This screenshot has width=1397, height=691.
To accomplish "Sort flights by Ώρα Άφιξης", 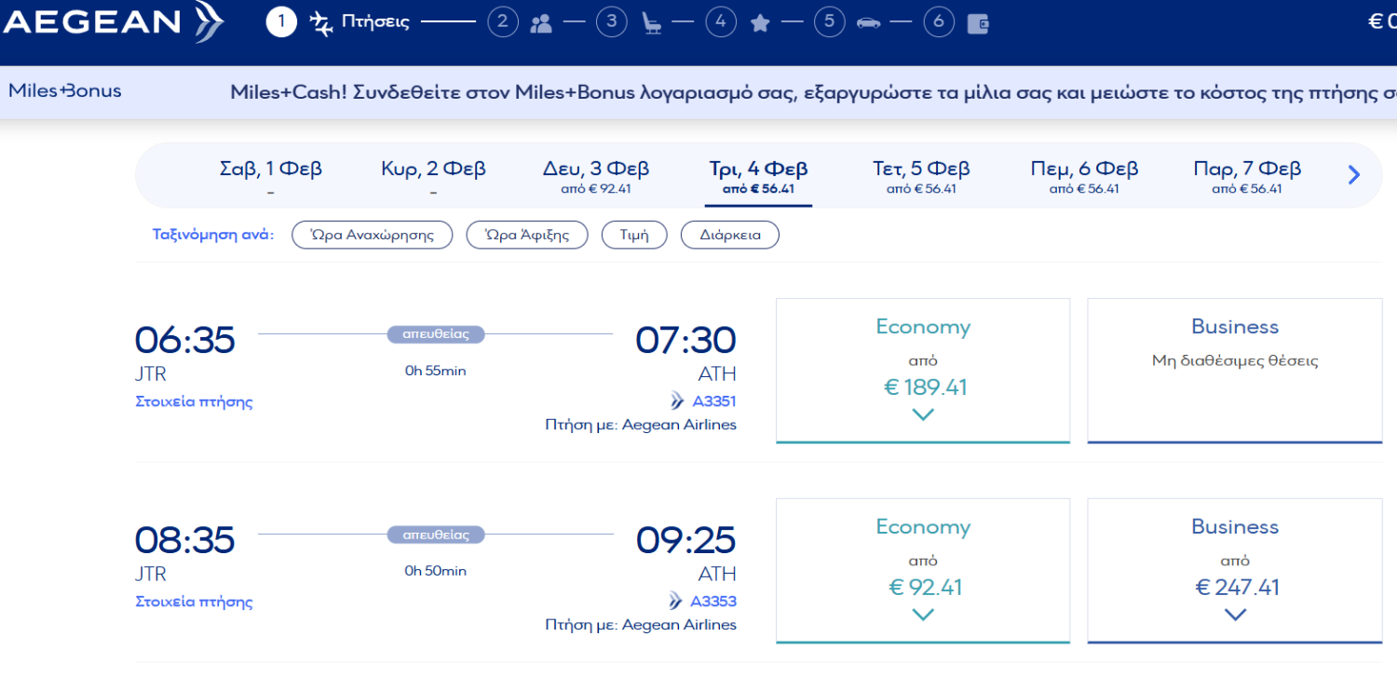I will coord(527,235).
